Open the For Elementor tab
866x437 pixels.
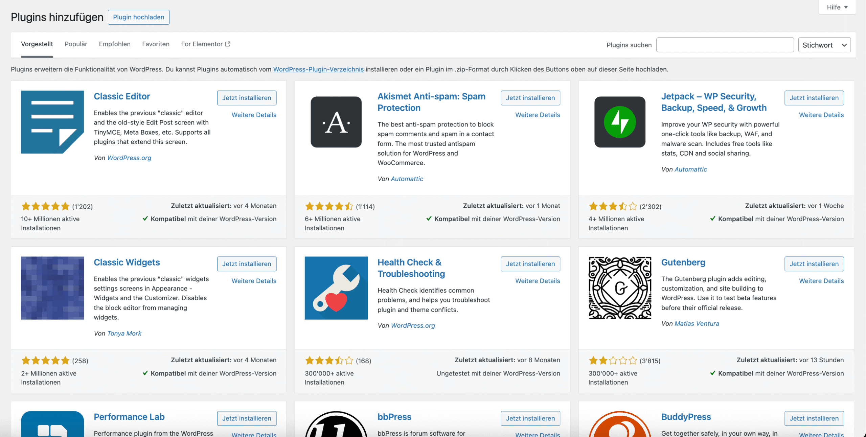(x=206, y=44)
